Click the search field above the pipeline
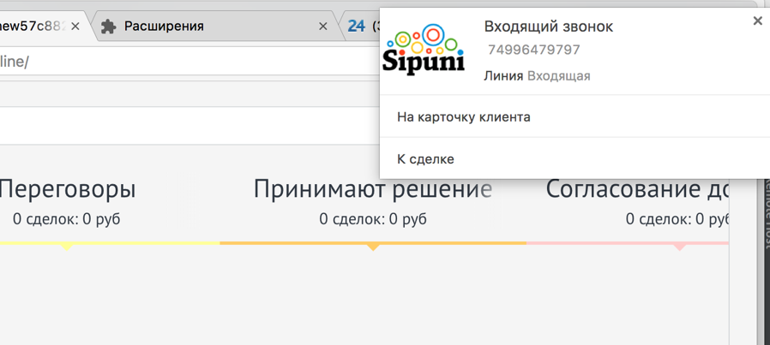The width and height of the screenshot is (770, 345). [x=189, y=126]
